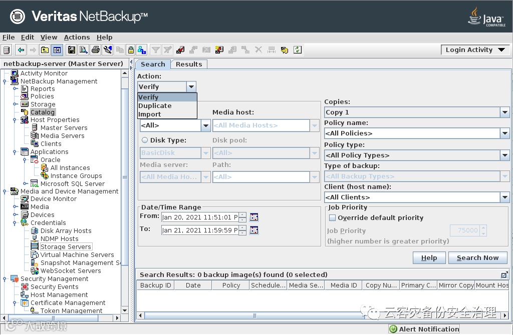Open the Login Activity dropdown
The height and width of the screenshot is (335, 513).
point(475,50)
